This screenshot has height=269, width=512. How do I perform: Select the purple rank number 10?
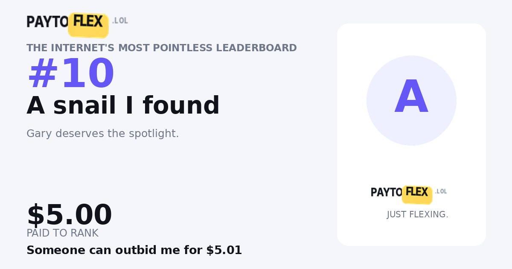click(87, 74)
